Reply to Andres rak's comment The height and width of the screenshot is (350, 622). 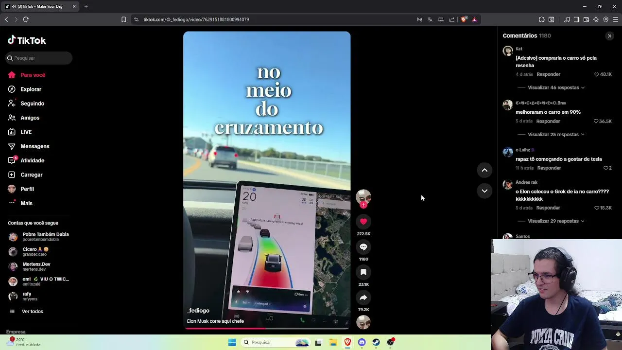pyautogui.click(x=548, y=208)
